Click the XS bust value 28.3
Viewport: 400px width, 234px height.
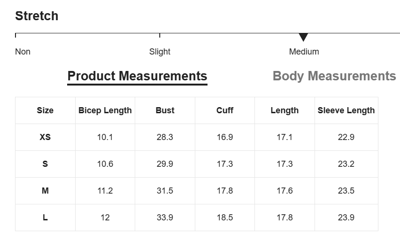[x=165, y=137]
